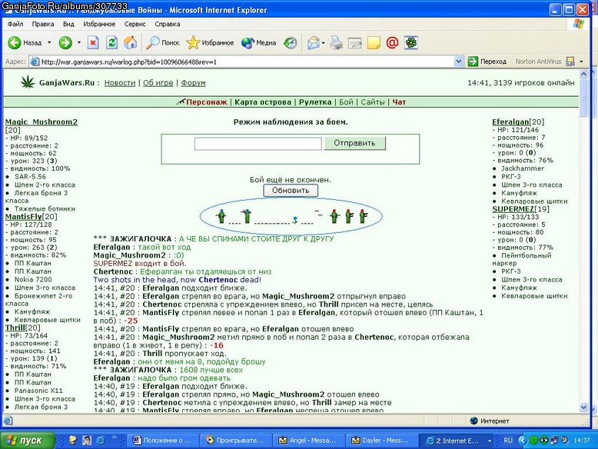This screenshot has width=598, height=449.
Task: Click the GanjaWars leaf logo
Action: (x=28, y=81)
